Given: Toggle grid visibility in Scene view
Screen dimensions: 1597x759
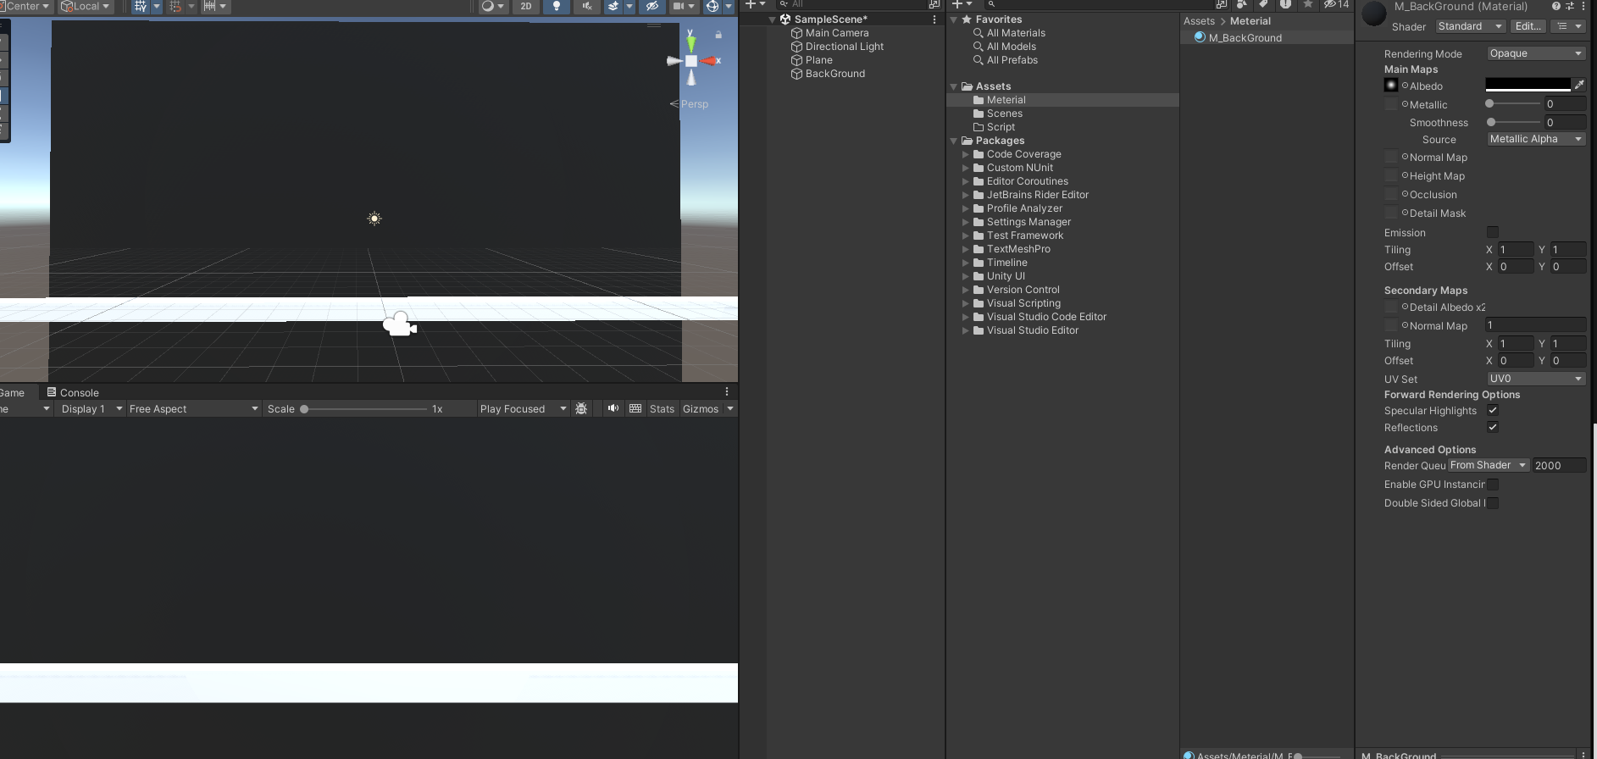Looking at the screenshot, I should coord(141,6).
